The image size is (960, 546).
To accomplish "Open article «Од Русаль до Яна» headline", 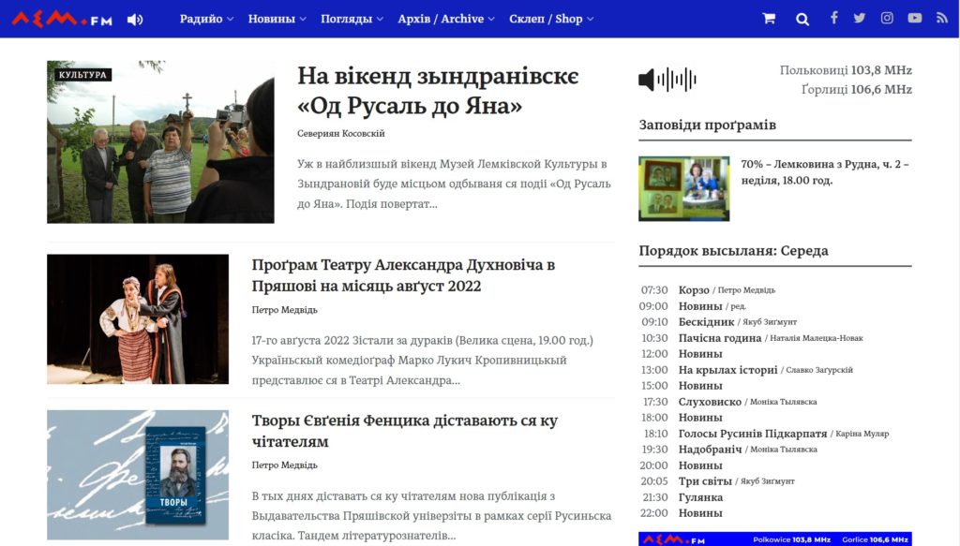I will click(x=438, y=91).
